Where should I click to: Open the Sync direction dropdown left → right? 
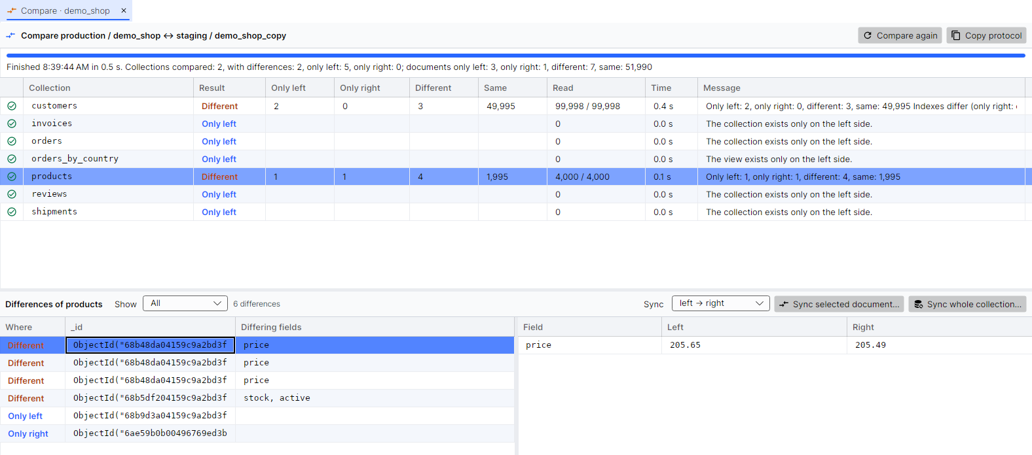click(x=720, y=303)
